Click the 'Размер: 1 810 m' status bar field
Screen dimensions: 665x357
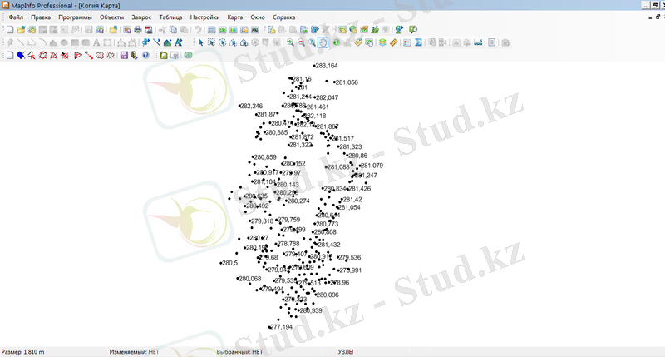[x=23, y=352]
